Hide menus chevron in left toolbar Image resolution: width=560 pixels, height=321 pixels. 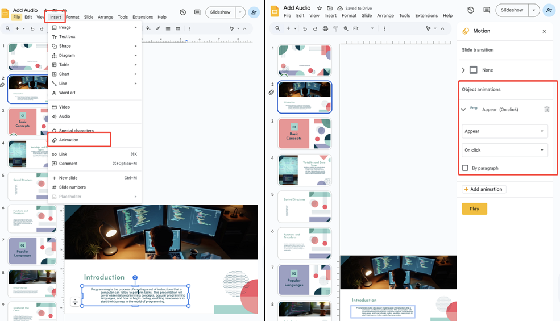point(244,28)
